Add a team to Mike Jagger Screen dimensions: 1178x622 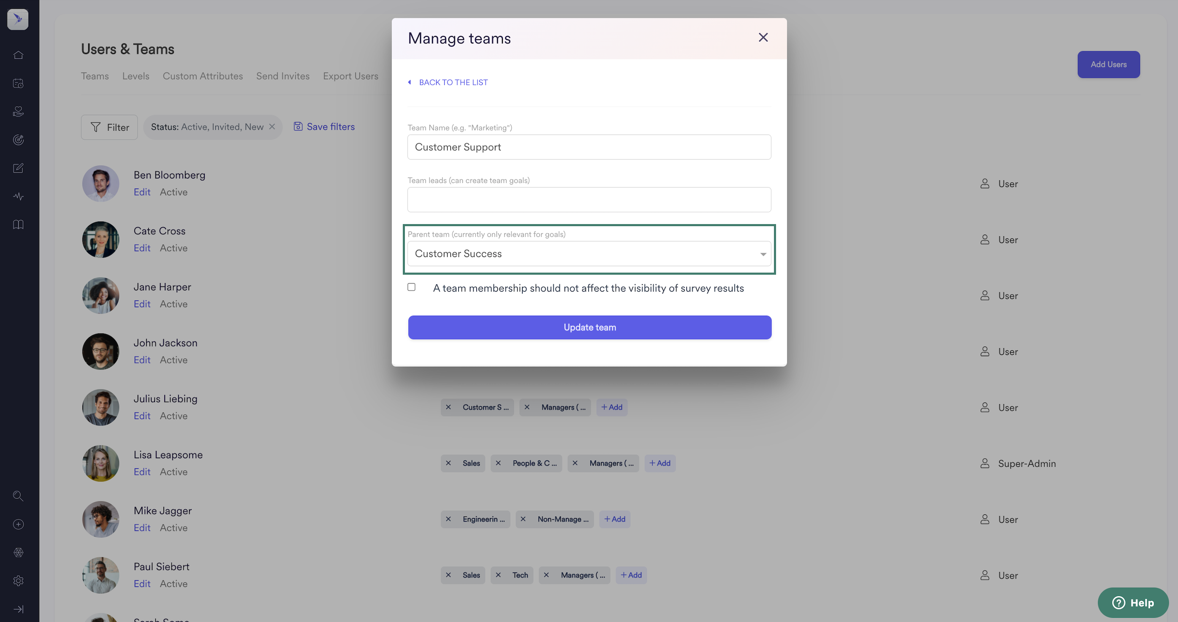tap(615, 519)
